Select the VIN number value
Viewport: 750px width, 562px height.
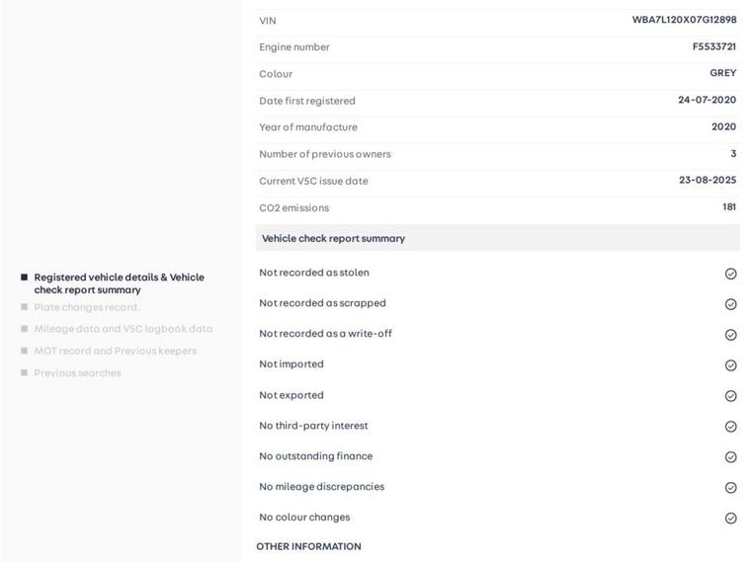pos(684,20)
